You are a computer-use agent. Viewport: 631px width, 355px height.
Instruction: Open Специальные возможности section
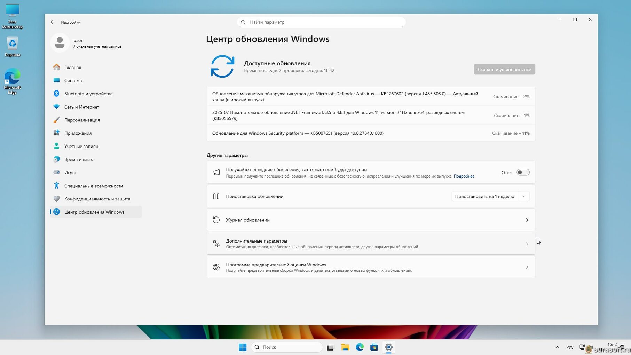(x=96, y=186)
